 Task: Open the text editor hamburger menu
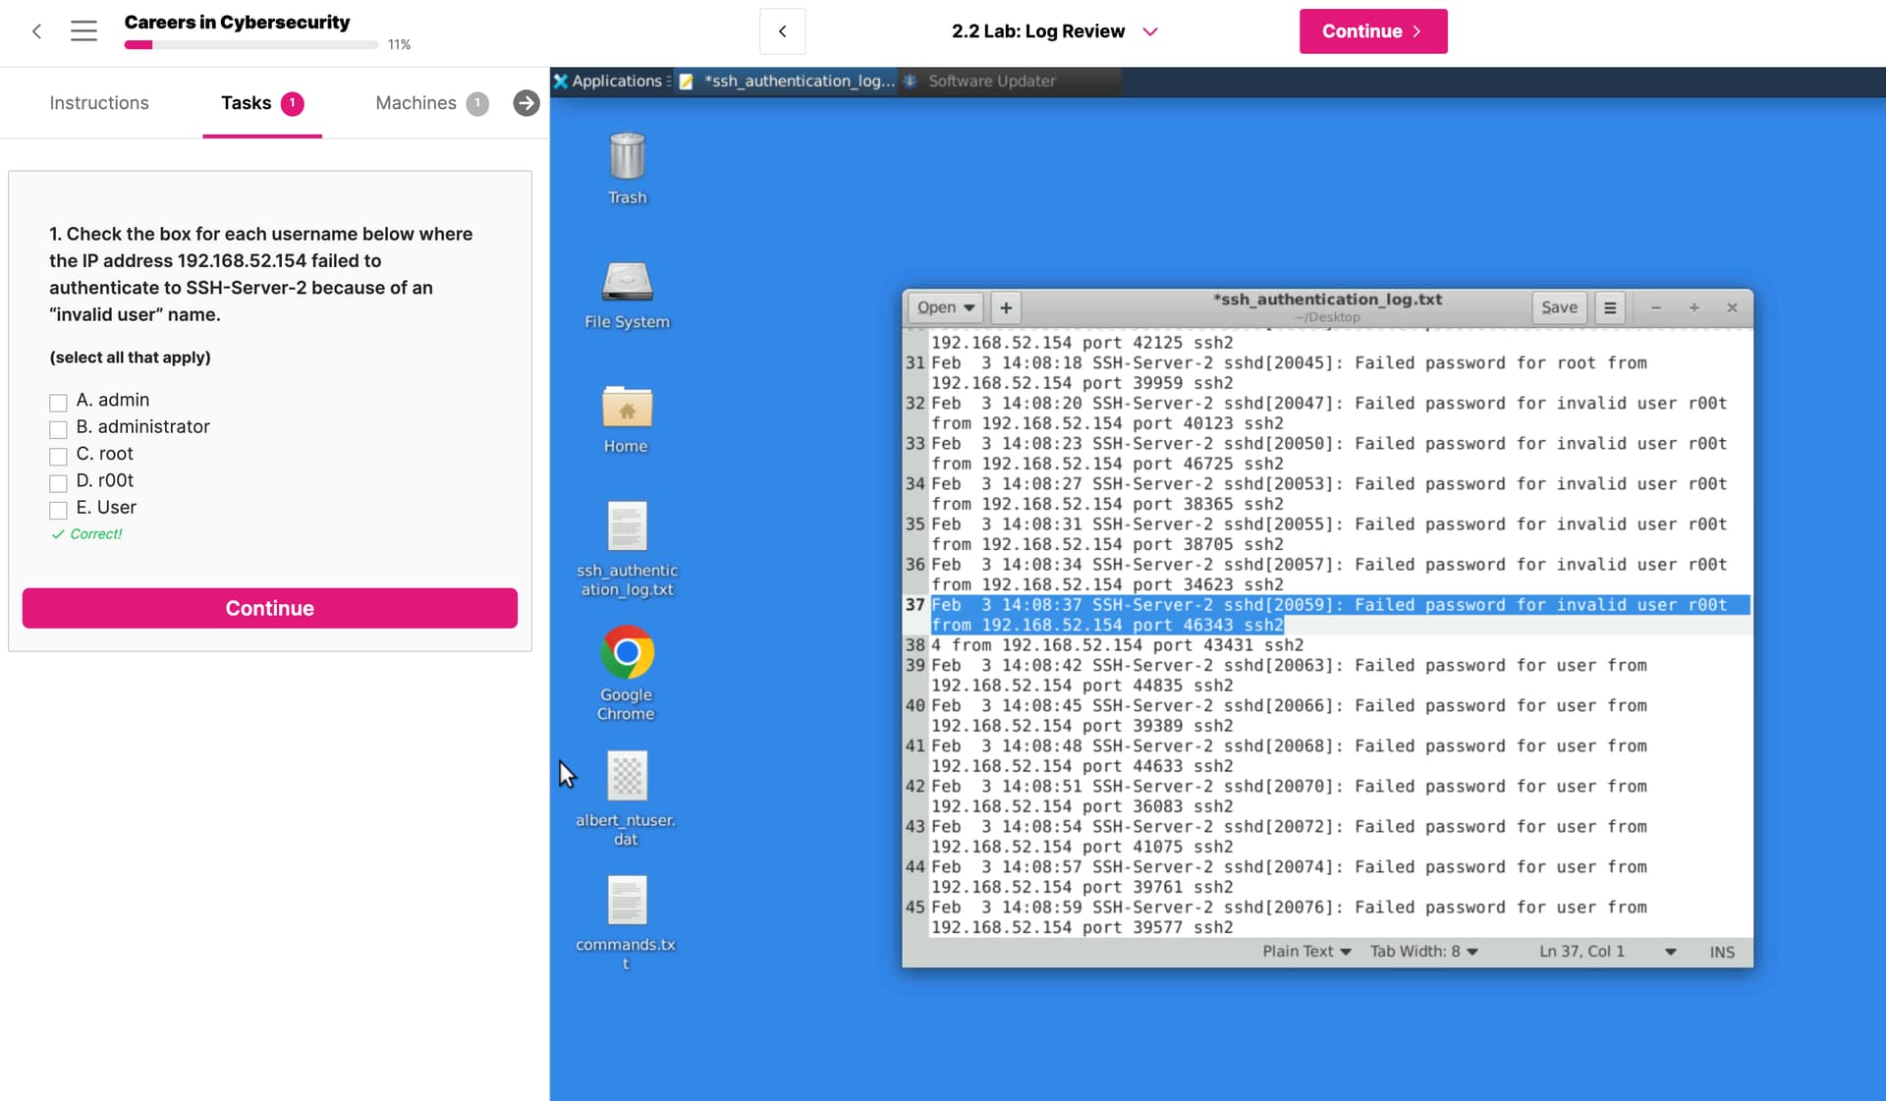pos(1610,307)
